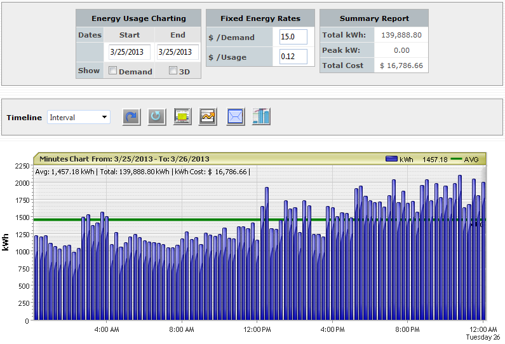Click the blue envelope email icon
Viewport: 505px width, 344px height.
point(236,116)
